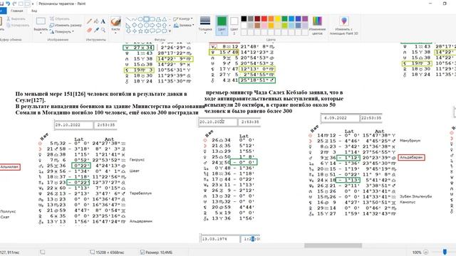Choose the Four-point star shape
This screenshot has width=456, height=256.
[x=135, y=31]
